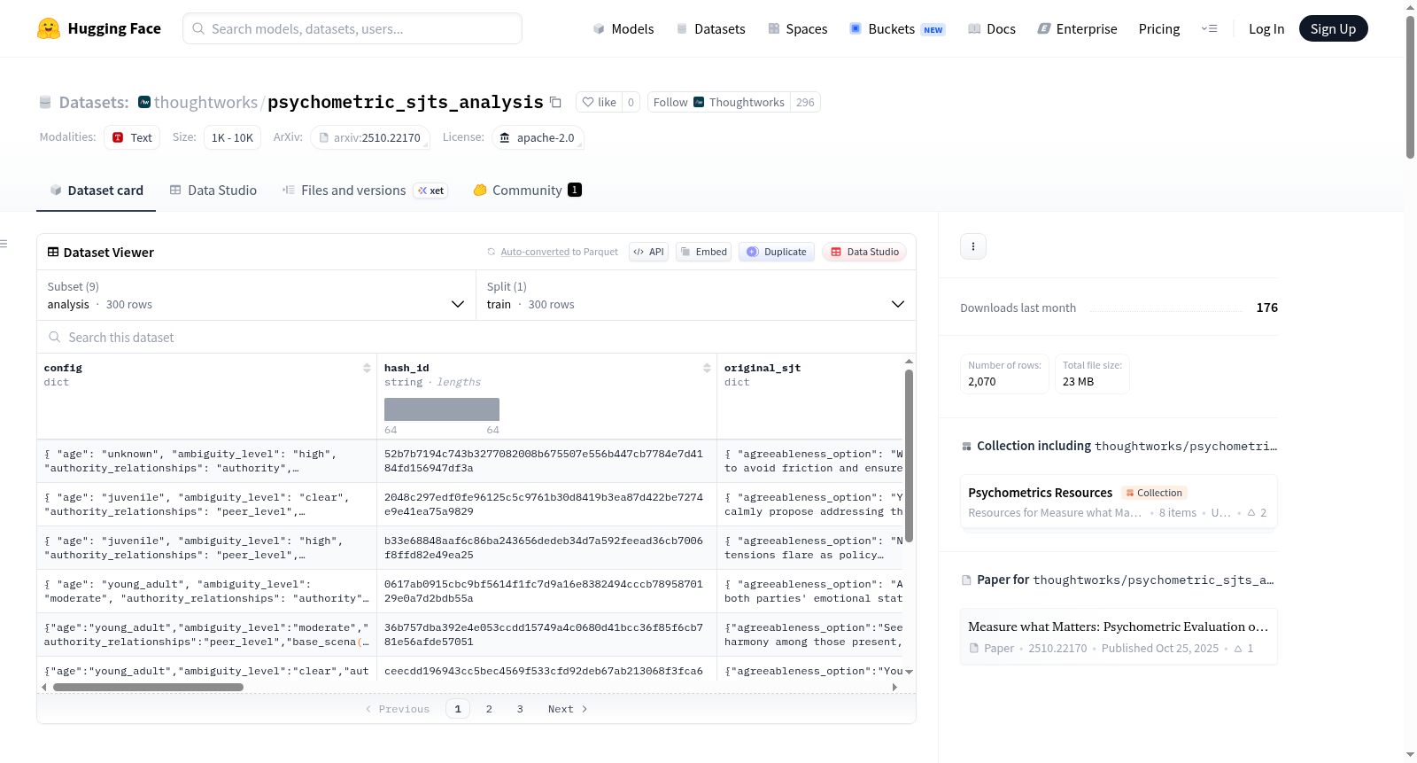The width and height of the screenshot is (1417, 763).
Task: Open Data Studio from the viewer header
Action: [x=864, y=252]
